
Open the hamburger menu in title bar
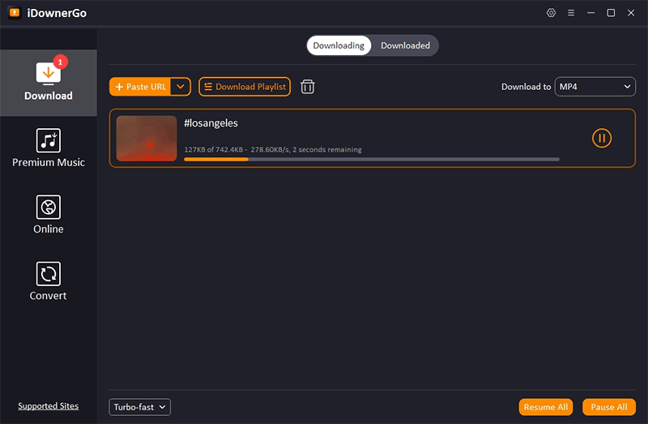tap(571, 13)
